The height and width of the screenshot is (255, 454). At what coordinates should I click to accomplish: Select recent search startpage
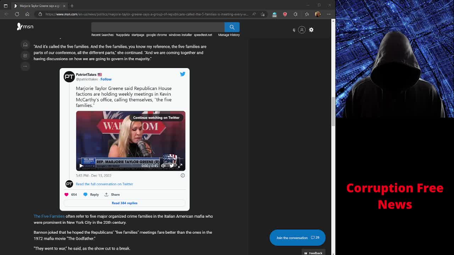coord(138,35)
